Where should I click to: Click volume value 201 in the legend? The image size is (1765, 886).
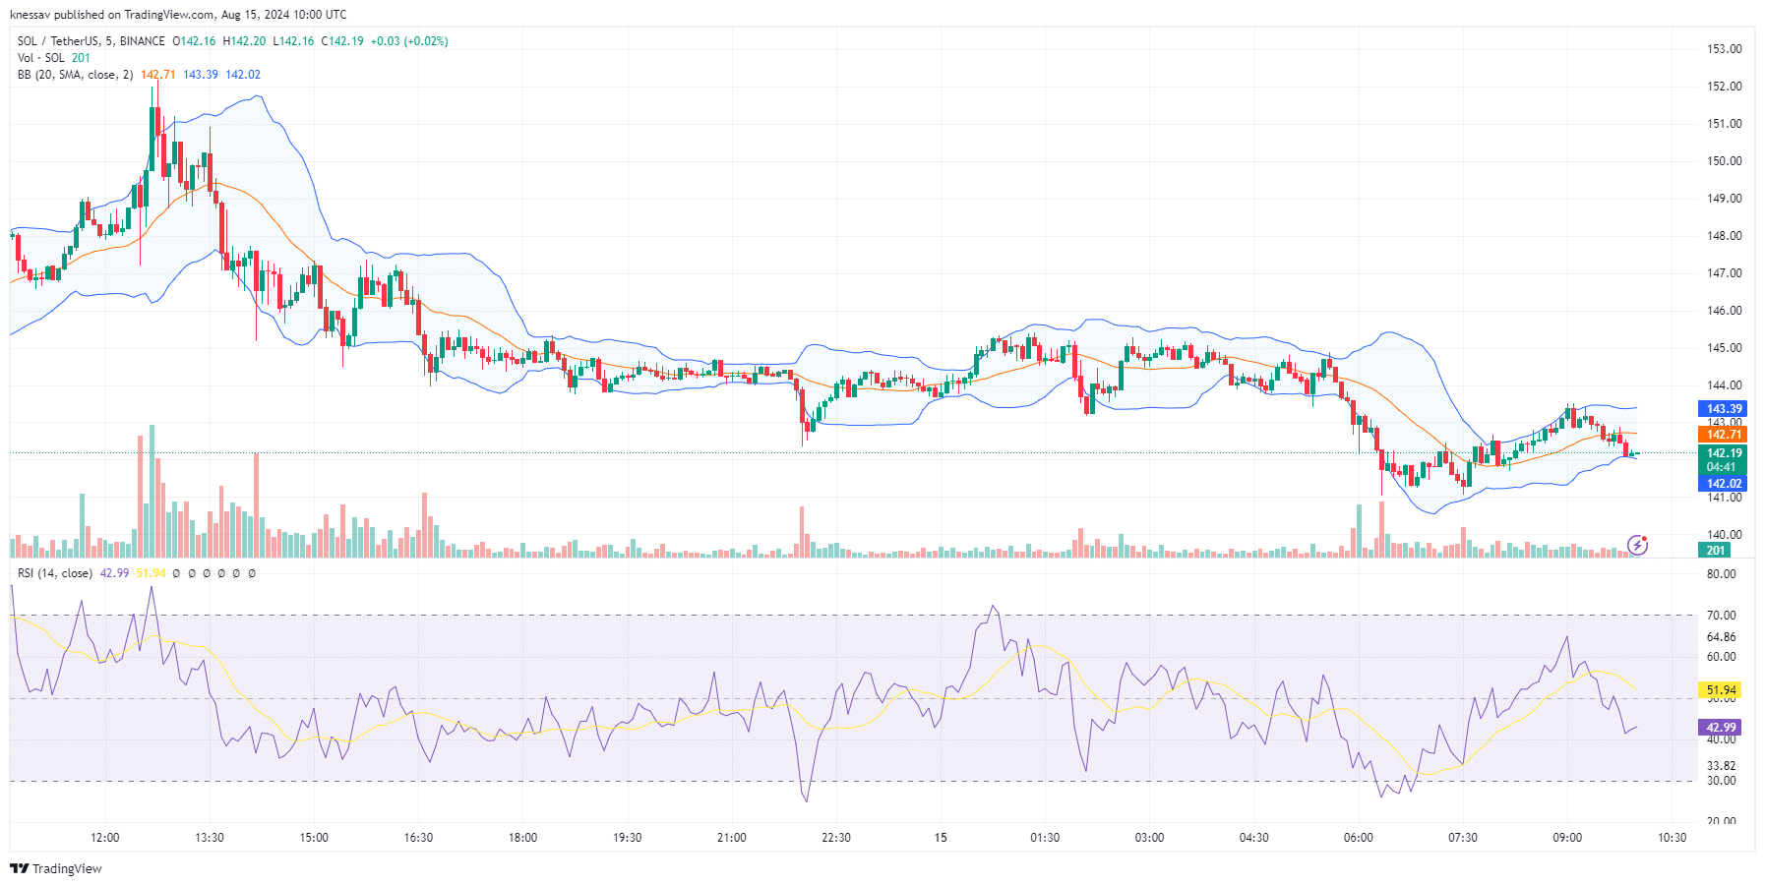[x=81, y=58]
